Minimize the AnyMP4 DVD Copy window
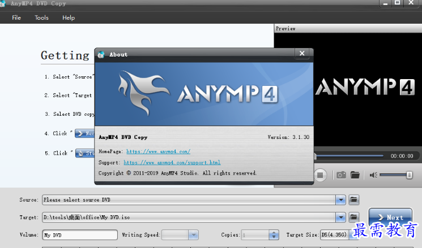 [385, 3]
